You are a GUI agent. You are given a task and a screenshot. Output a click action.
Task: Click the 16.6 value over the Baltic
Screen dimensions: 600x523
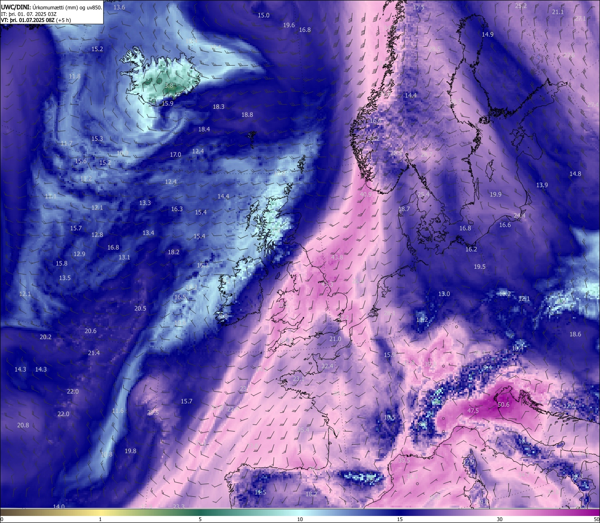pyautogui.click(x=505, y=225)
